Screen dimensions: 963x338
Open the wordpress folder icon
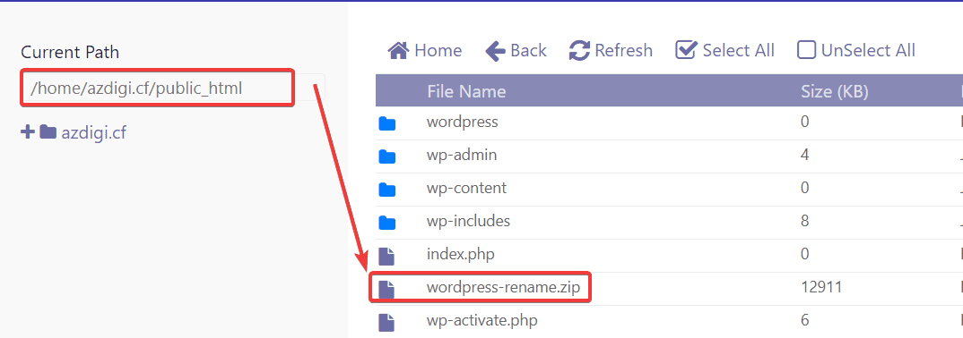point(387,123)
